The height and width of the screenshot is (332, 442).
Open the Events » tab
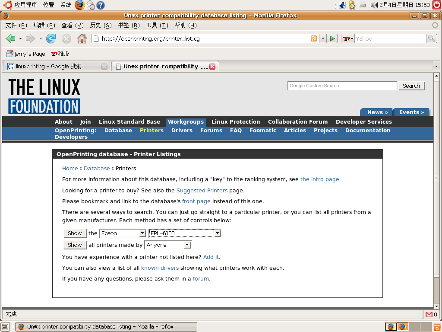411,112
